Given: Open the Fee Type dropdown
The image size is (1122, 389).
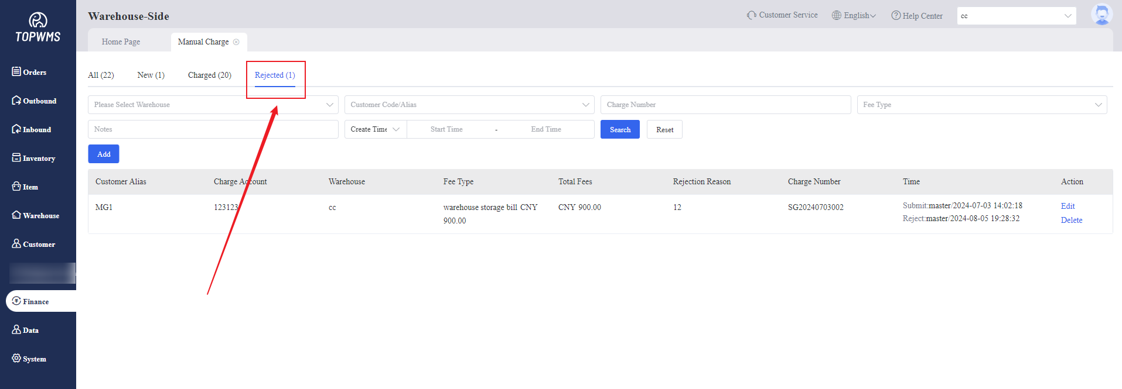Looking at the screenshot, I should (981, 105).
